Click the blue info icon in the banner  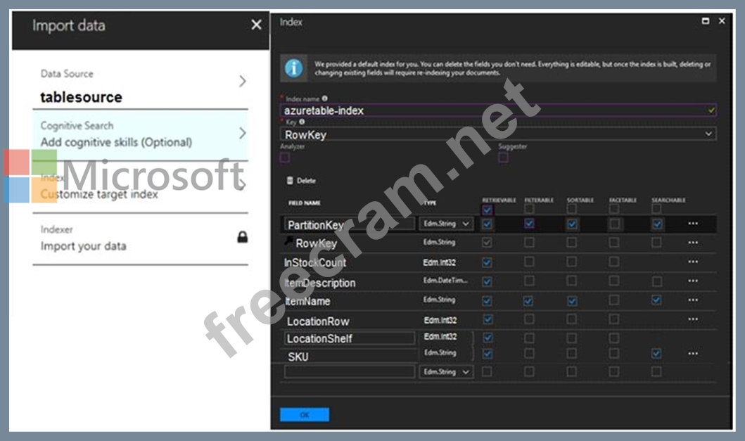pos(293,68)
